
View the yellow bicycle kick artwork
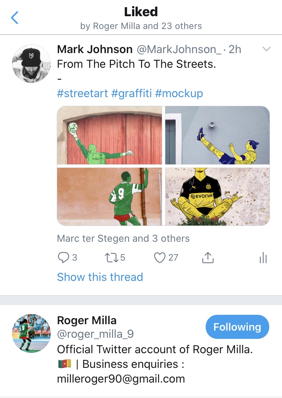pos(217,136)
